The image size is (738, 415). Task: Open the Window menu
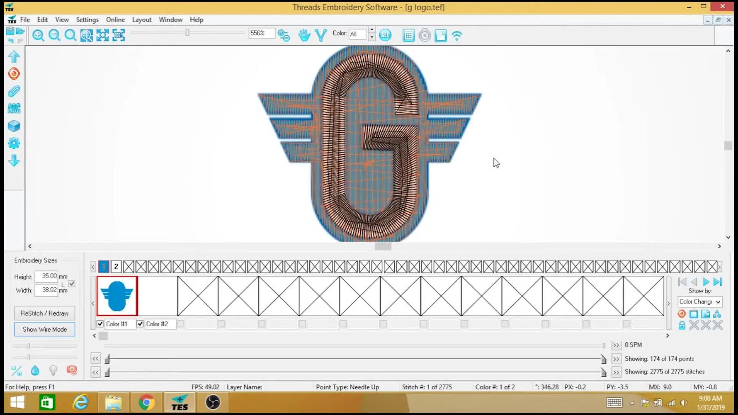(170, 19)
